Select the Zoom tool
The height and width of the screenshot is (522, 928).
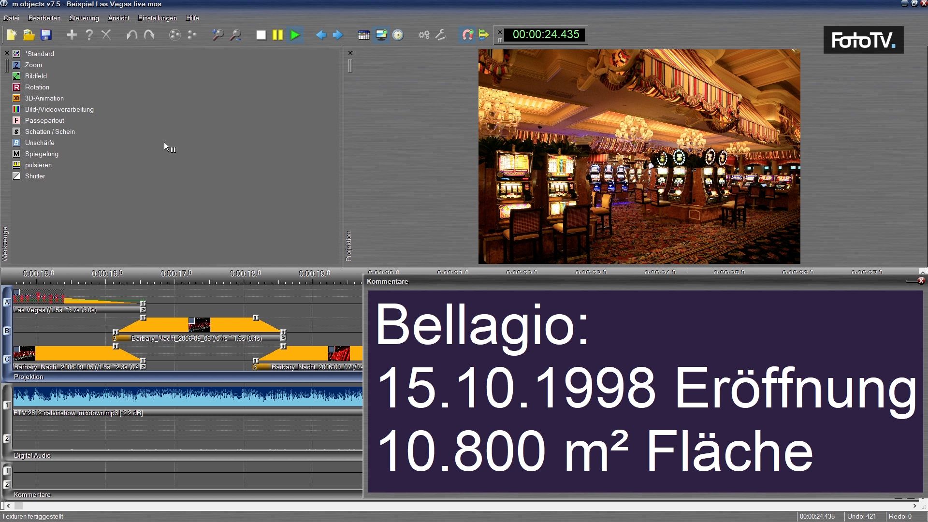(28, 65)
